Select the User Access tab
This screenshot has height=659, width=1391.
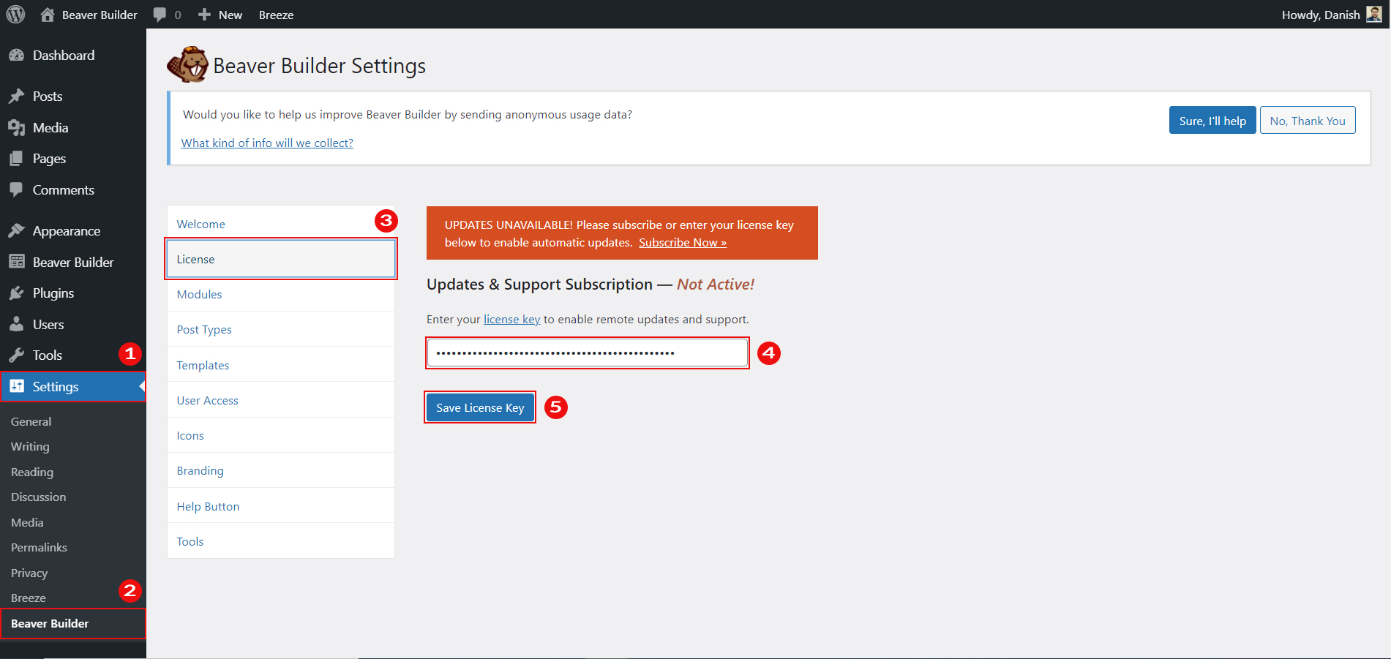coord(207,401)
